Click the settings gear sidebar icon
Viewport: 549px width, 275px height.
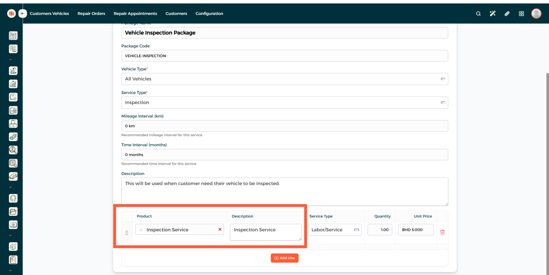click(x=13, y=247)
